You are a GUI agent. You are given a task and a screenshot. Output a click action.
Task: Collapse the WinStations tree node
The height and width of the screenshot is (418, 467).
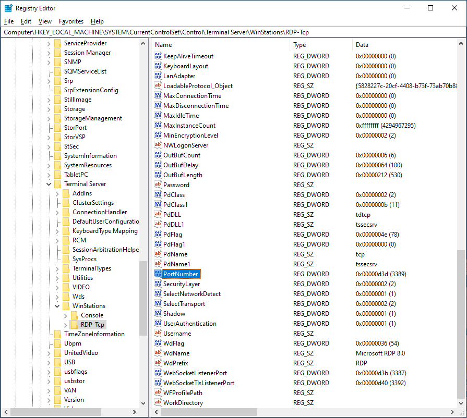57,306
